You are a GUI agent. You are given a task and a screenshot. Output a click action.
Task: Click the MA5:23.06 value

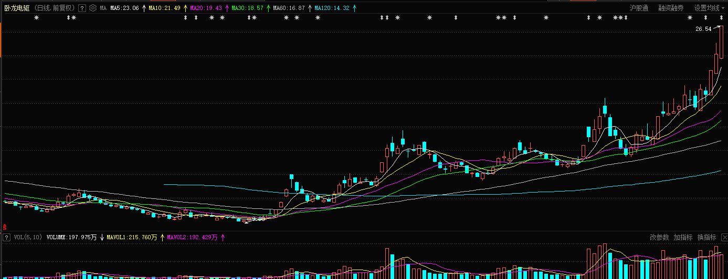[x=124, y=8]
